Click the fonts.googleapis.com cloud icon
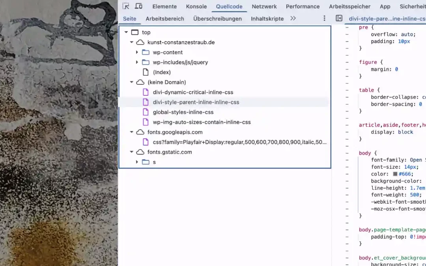 pos(140,132)
